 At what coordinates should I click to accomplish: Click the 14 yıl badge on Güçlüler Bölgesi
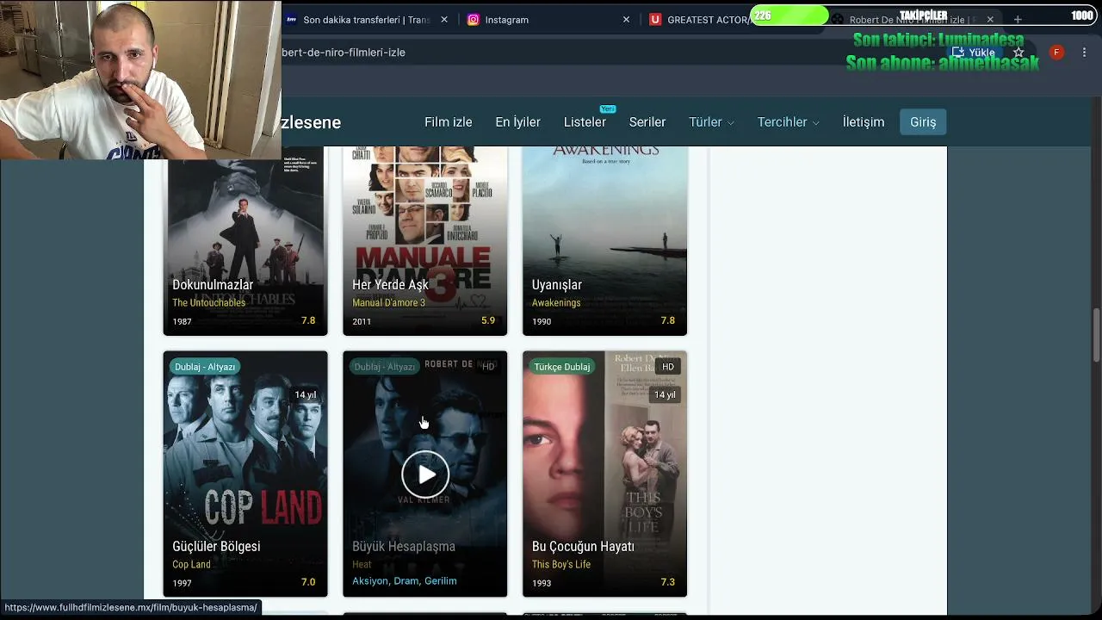click(x=306, y=394)
